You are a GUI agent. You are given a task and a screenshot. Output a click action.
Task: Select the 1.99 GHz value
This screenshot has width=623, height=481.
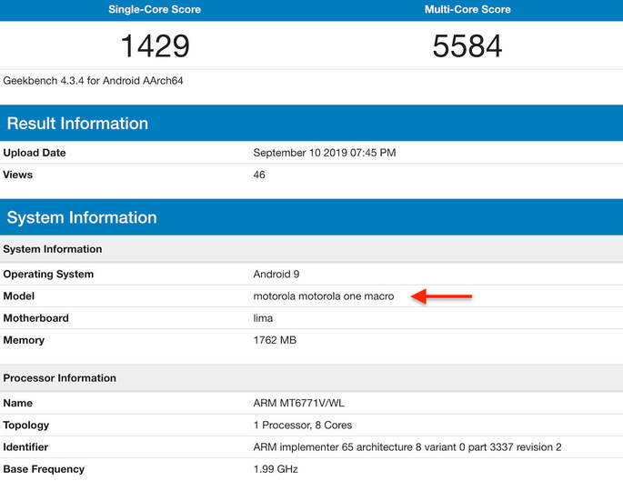click(276, 469)
